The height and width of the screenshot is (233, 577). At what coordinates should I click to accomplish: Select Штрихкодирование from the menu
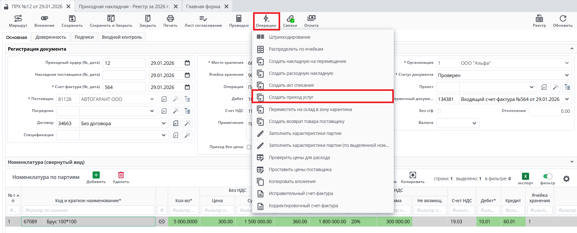323,37
